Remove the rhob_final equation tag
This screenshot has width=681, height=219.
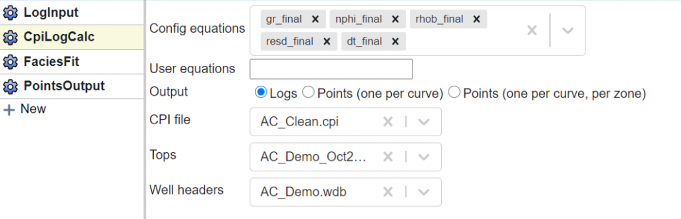point(477,19)
